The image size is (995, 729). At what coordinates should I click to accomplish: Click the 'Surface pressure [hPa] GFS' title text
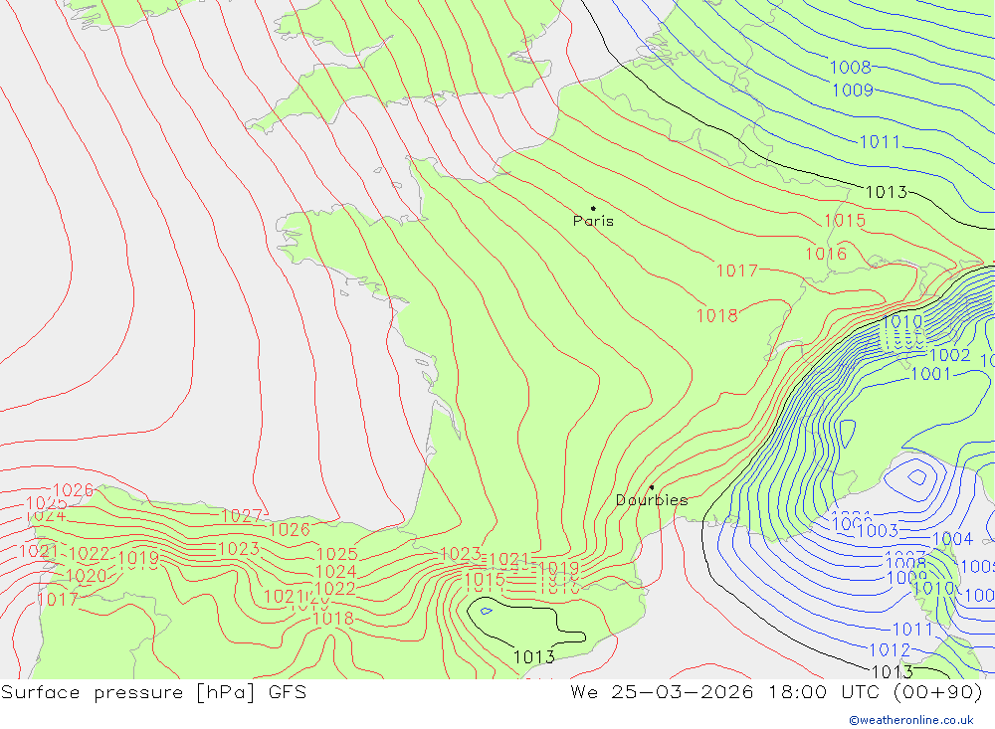(153, 692)
